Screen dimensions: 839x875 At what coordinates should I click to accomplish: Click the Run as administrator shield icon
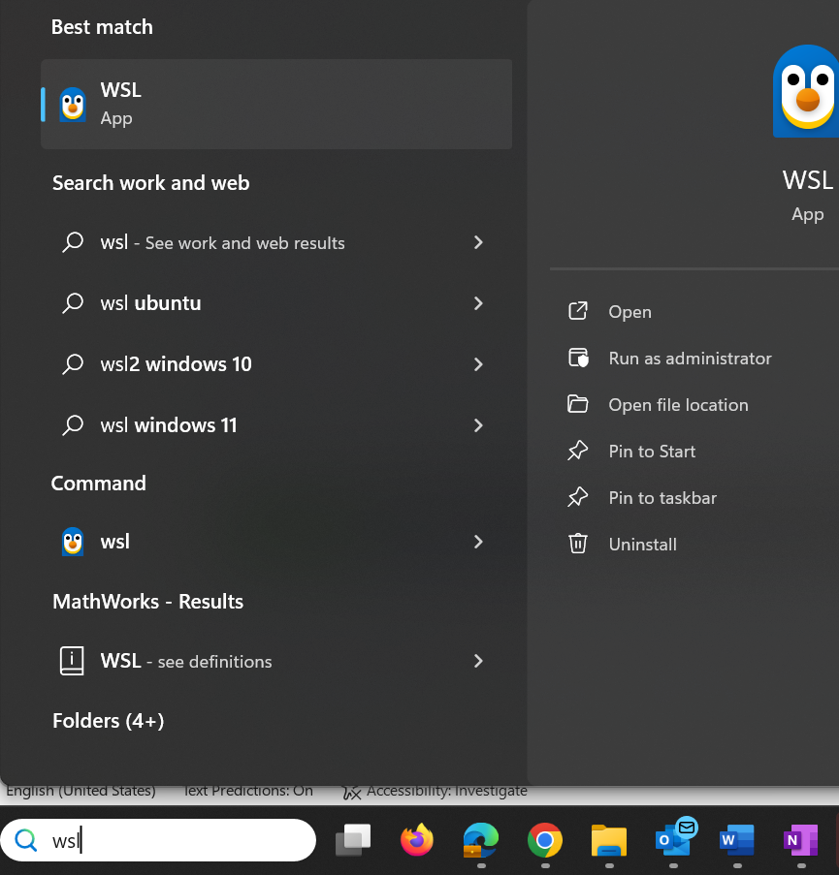[x=578, y=358]
